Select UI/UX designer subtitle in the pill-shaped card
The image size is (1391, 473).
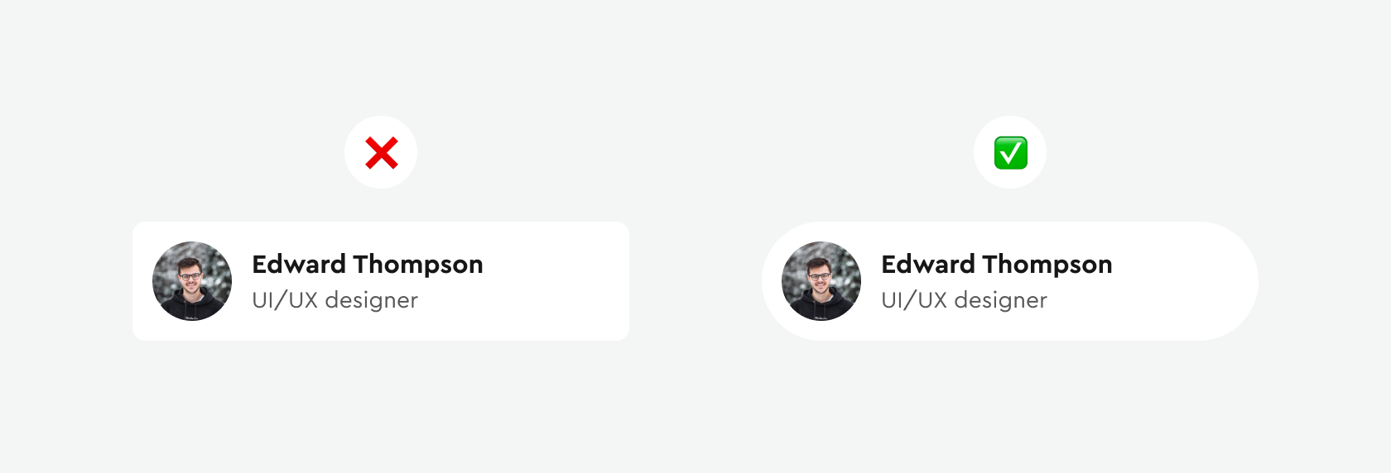coord(965,299)
